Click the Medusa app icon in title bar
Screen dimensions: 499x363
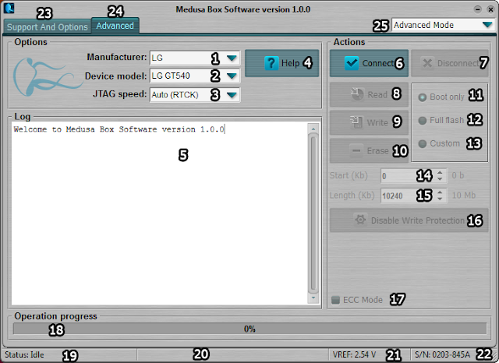click(x=9, y=8)
